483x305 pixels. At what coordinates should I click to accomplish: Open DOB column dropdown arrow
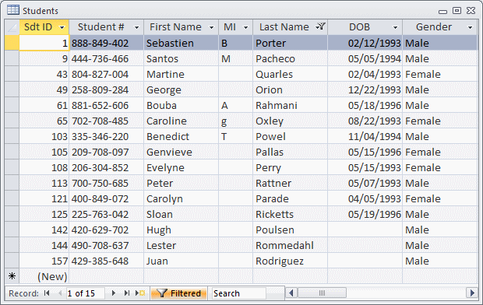[x=395, y=27]
